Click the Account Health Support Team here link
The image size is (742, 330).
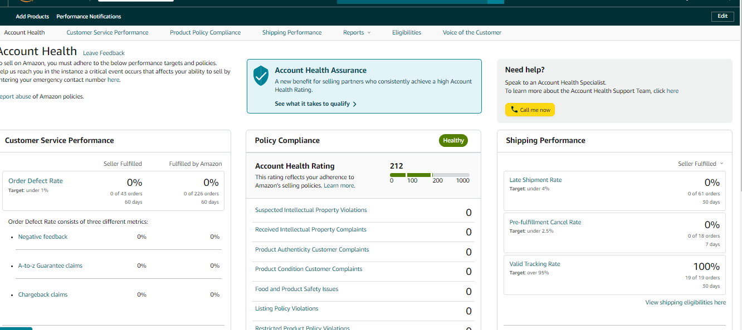point(672,91)
